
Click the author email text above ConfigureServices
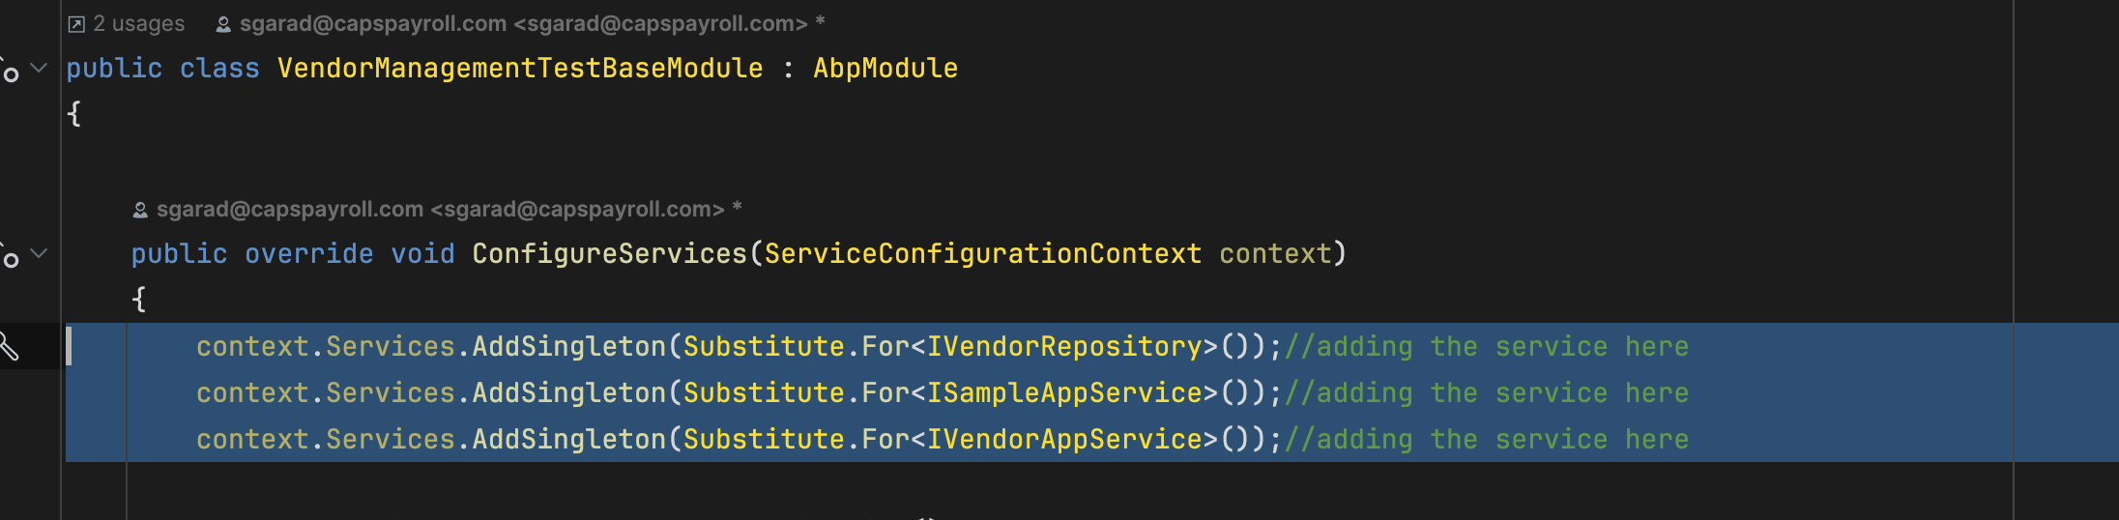[x=440, y=210]
